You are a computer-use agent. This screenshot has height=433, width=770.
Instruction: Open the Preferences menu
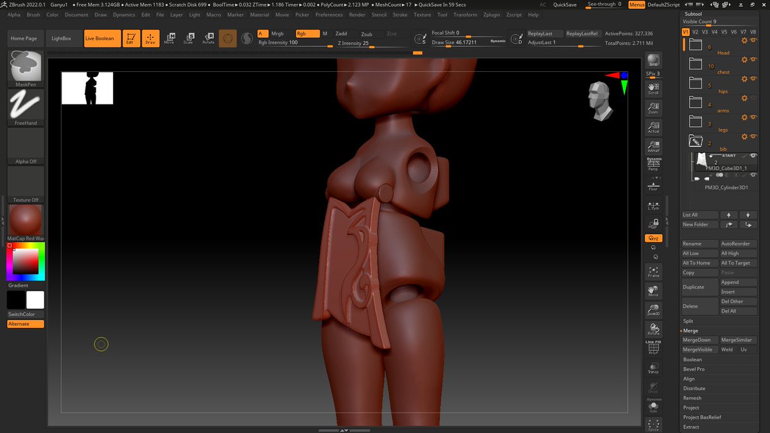point(329,15)
